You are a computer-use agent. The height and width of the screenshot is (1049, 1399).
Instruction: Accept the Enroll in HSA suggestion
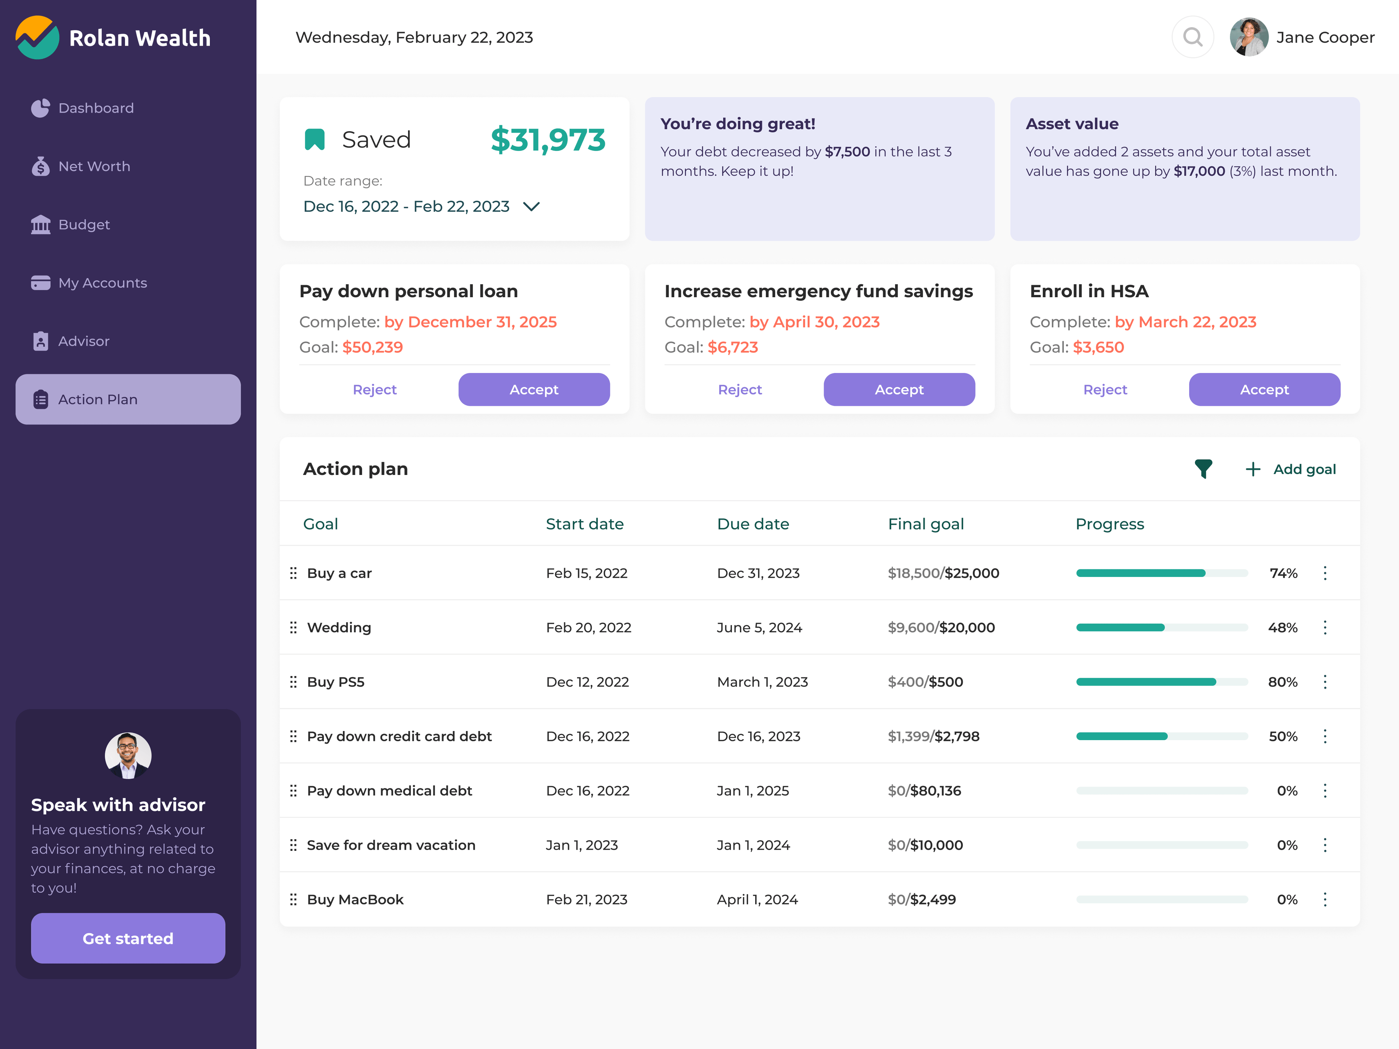[1264, 389]
